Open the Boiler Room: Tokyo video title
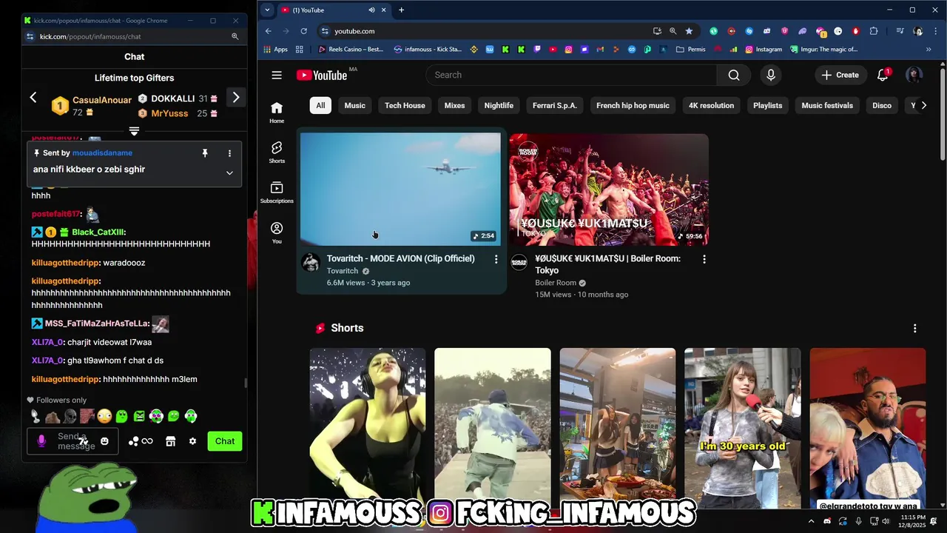Viewport: 947px width, 533px height. coord(607,264)
